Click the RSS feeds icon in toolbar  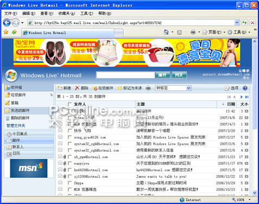179,33
